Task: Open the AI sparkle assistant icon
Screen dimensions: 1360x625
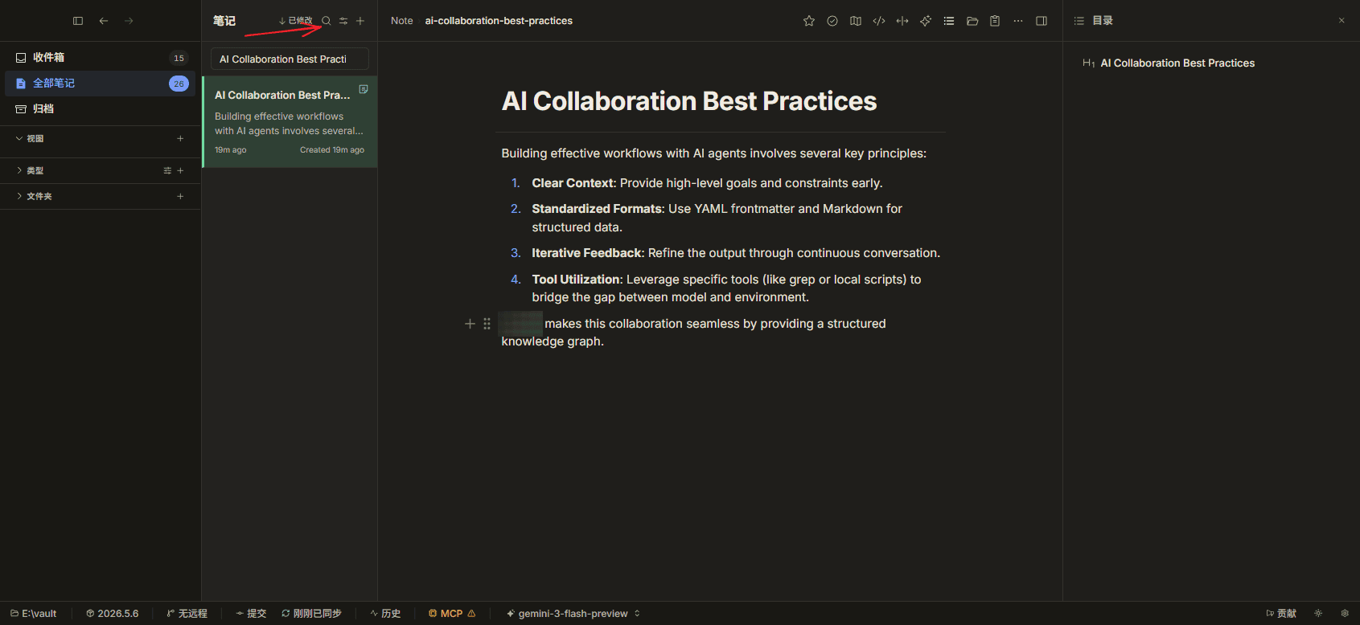Action: [x=926, y=21]
